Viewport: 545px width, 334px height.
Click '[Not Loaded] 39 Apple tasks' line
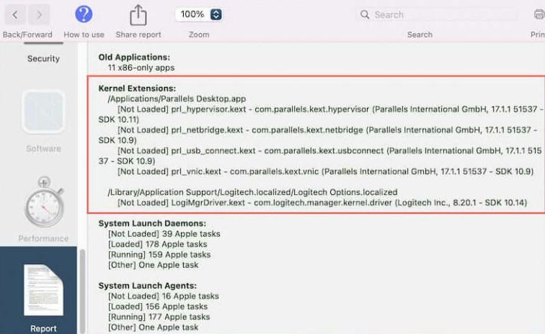click(164, 234)
